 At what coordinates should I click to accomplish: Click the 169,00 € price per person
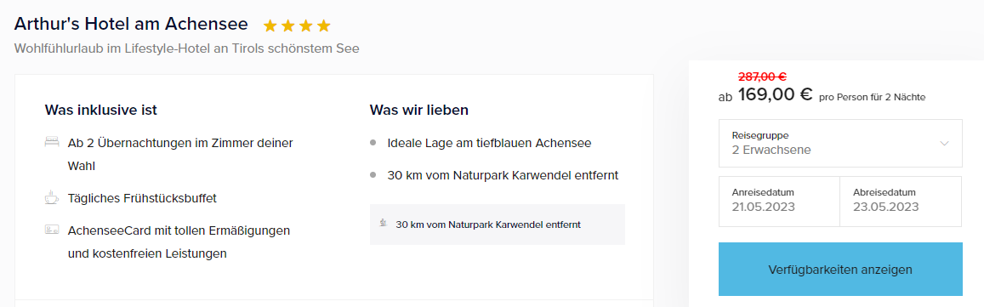pyautogui.click(x=776, y=95)
